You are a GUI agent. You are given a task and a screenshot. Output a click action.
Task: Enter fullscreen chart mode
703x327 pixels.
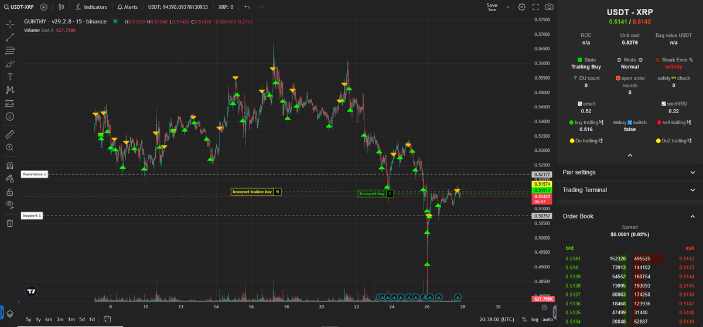coord(535,7)
